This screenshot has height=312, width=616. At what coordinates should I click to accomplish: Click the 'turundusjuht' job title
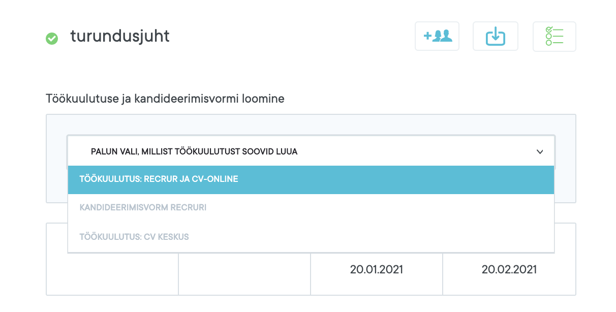tap(120, 37)
